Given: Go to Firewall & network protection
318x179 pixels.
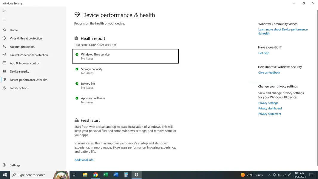Looking at the screenshot, I should pos(29,55).
